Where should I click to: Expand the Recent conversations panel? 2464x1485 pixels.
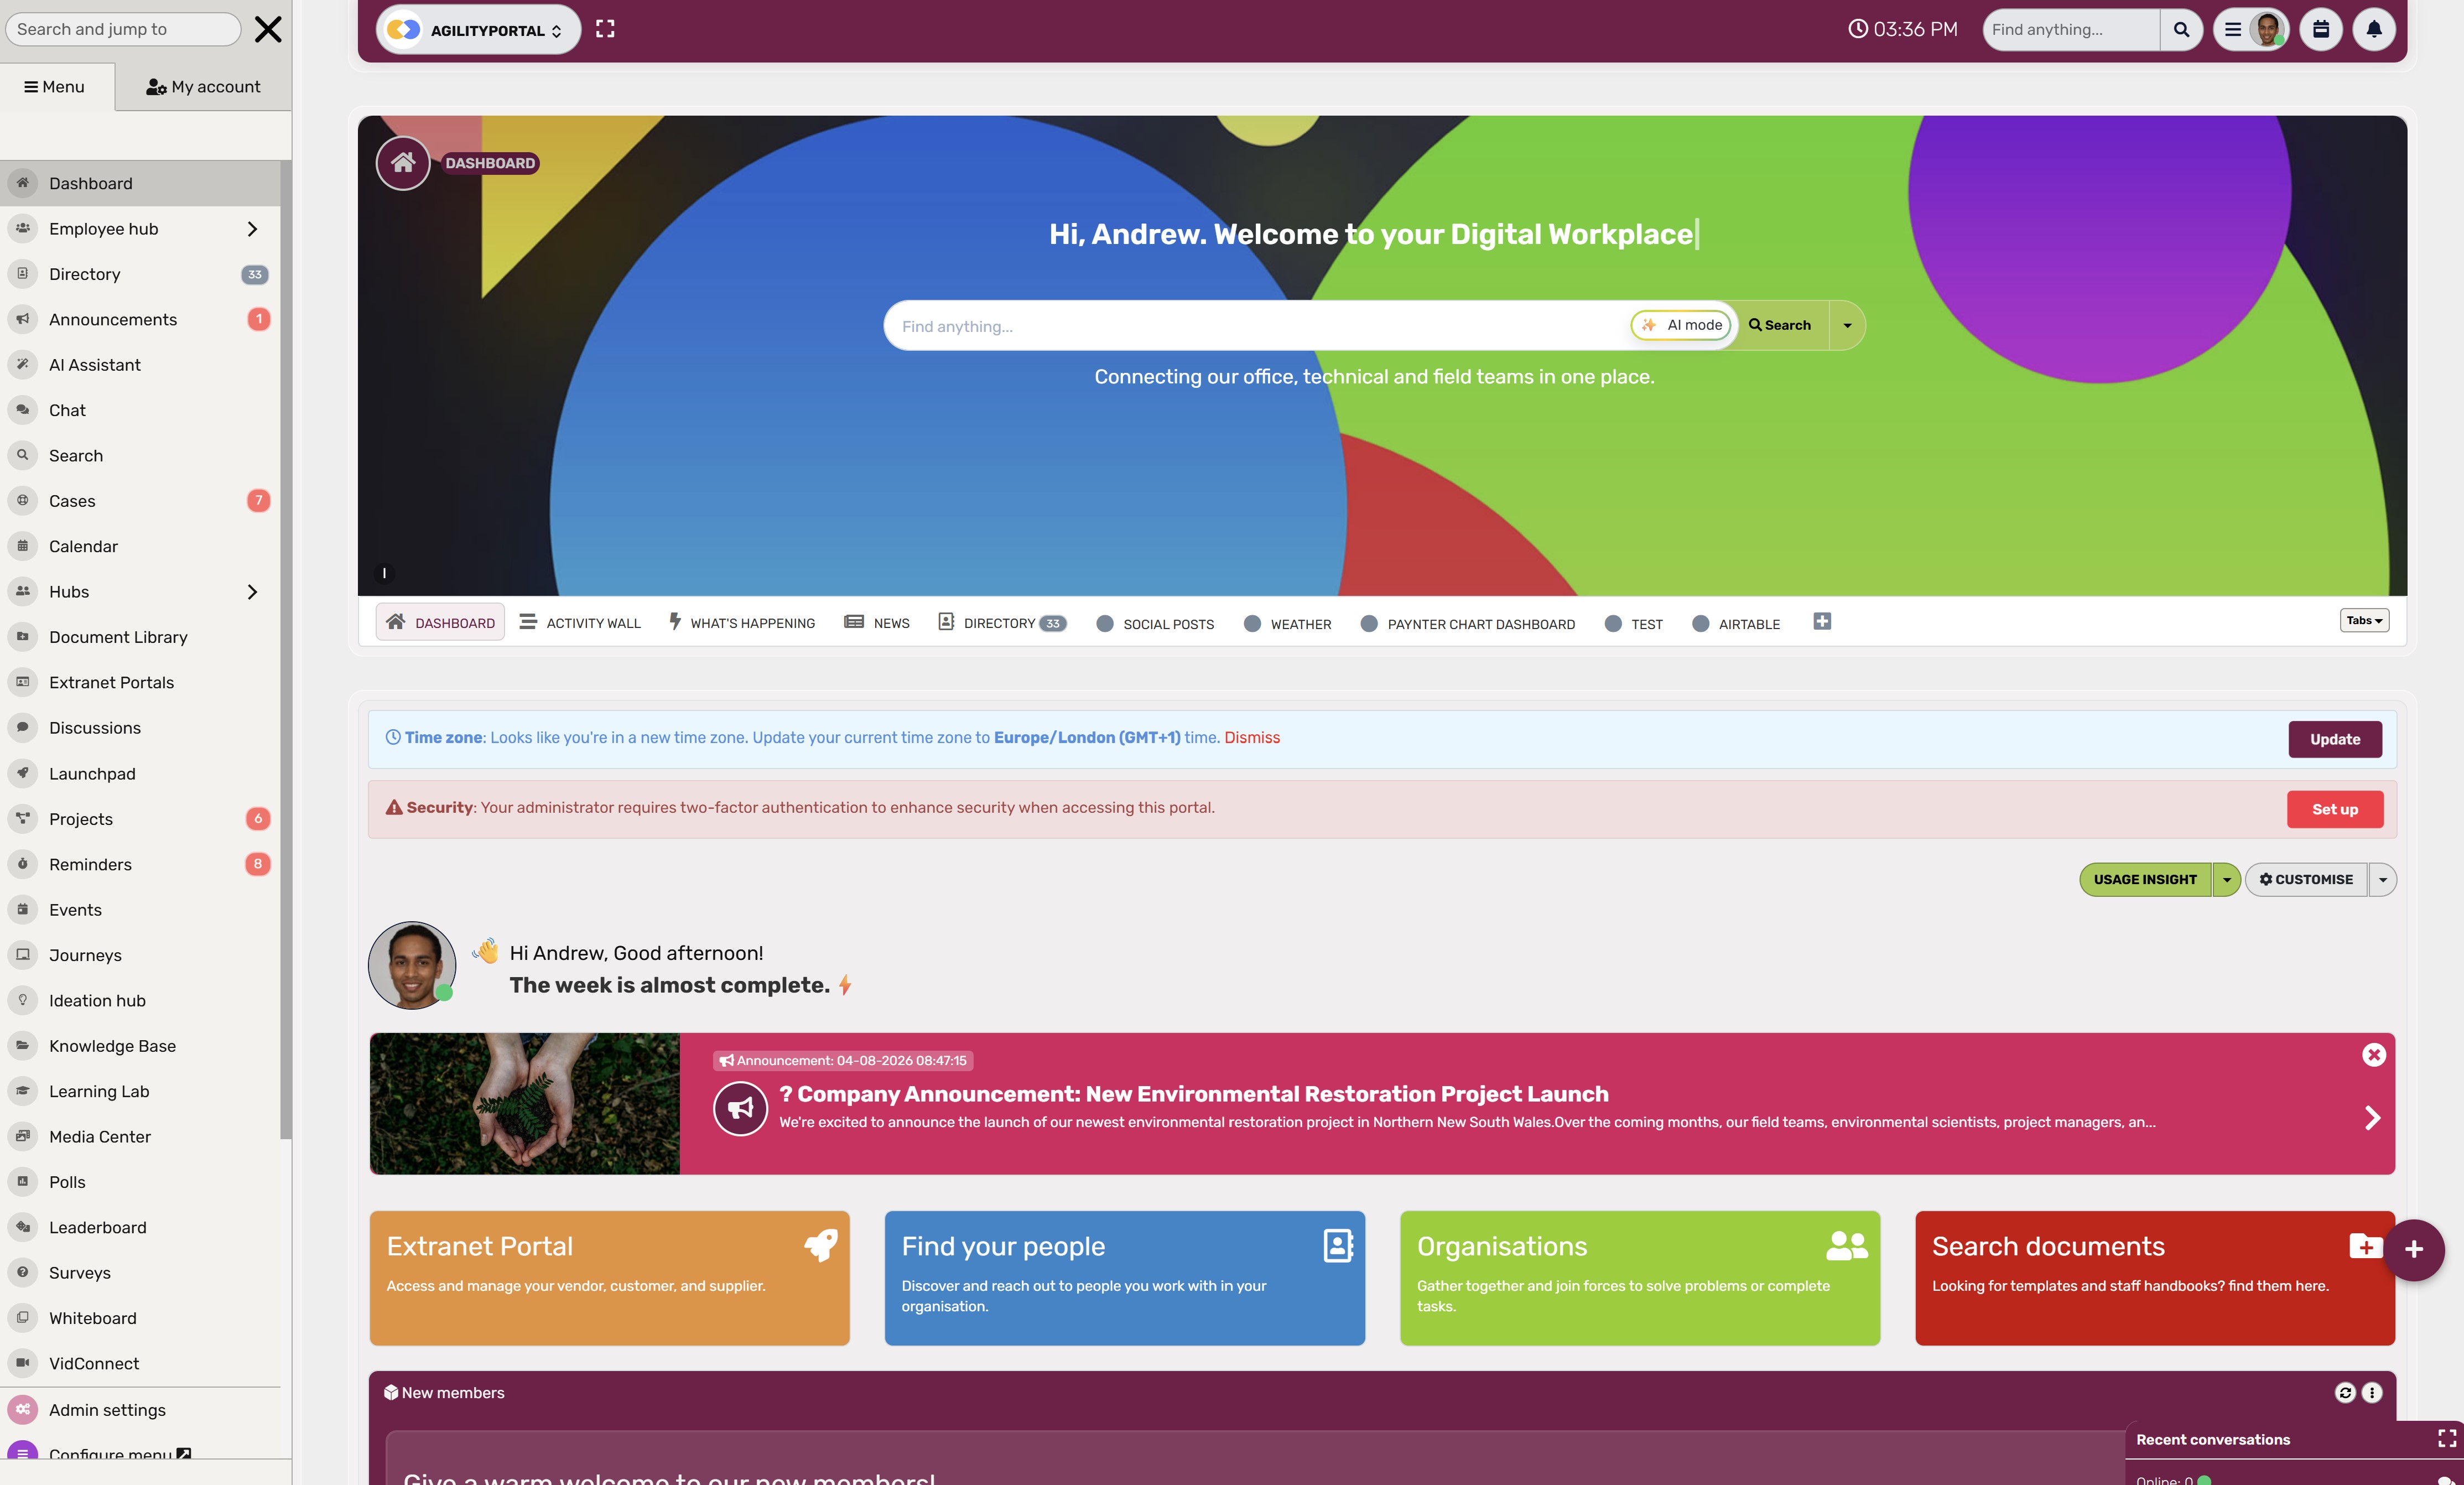coord(2446,1438)
